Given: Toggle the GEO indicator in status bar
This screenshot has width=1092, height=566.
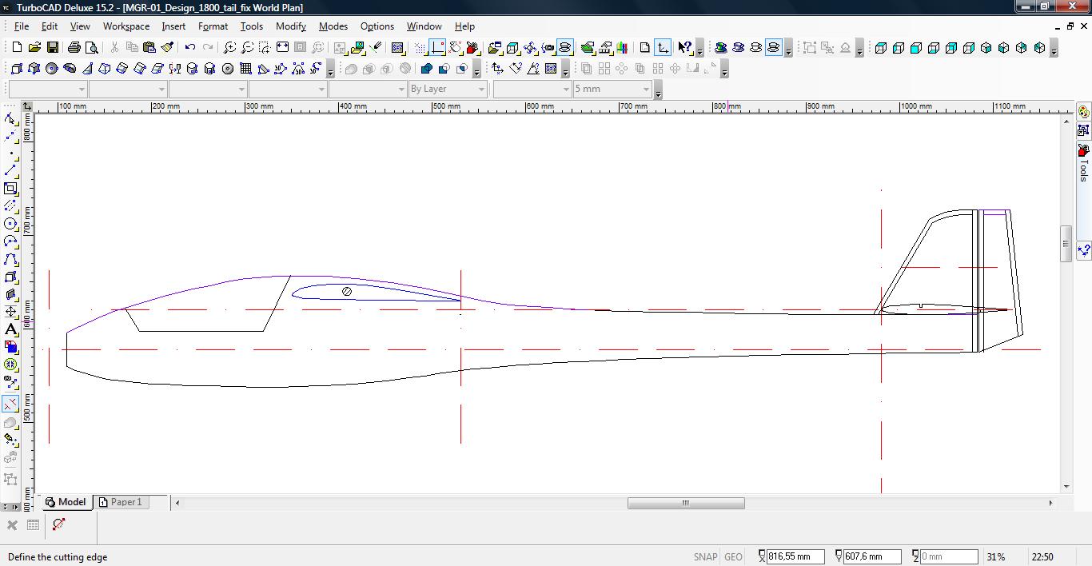Looking at the screenshot, I should [733, 556].
